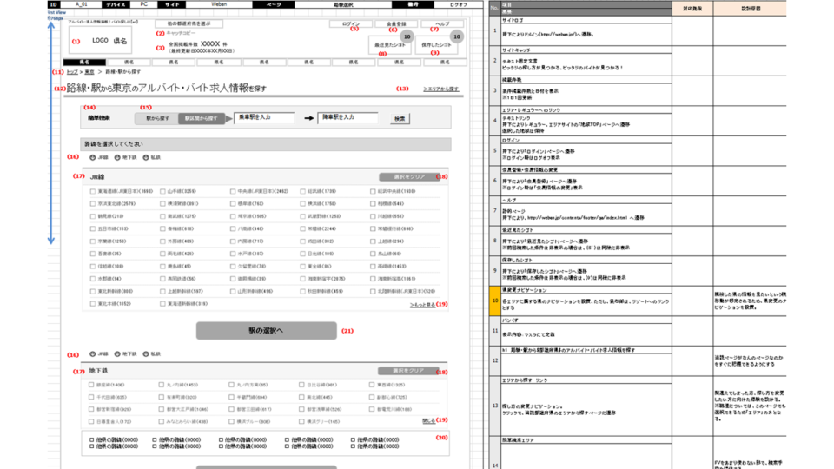Click the 駅の選択へ button
Viewport: 834px width, 469px height.
pos(267,331)
